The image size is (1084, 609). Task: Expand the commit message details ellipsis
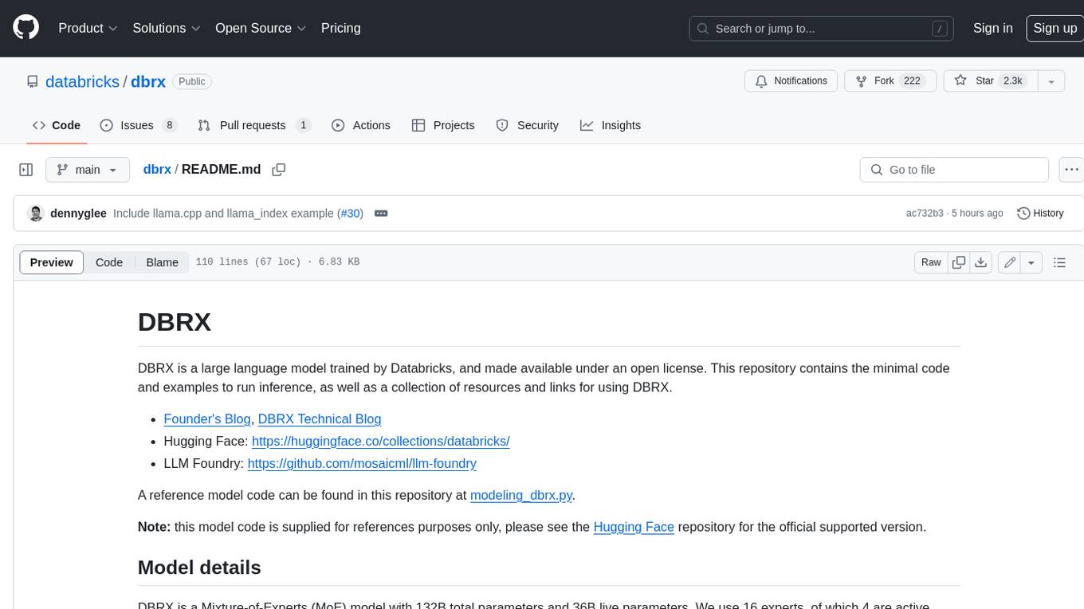point(381,213)
